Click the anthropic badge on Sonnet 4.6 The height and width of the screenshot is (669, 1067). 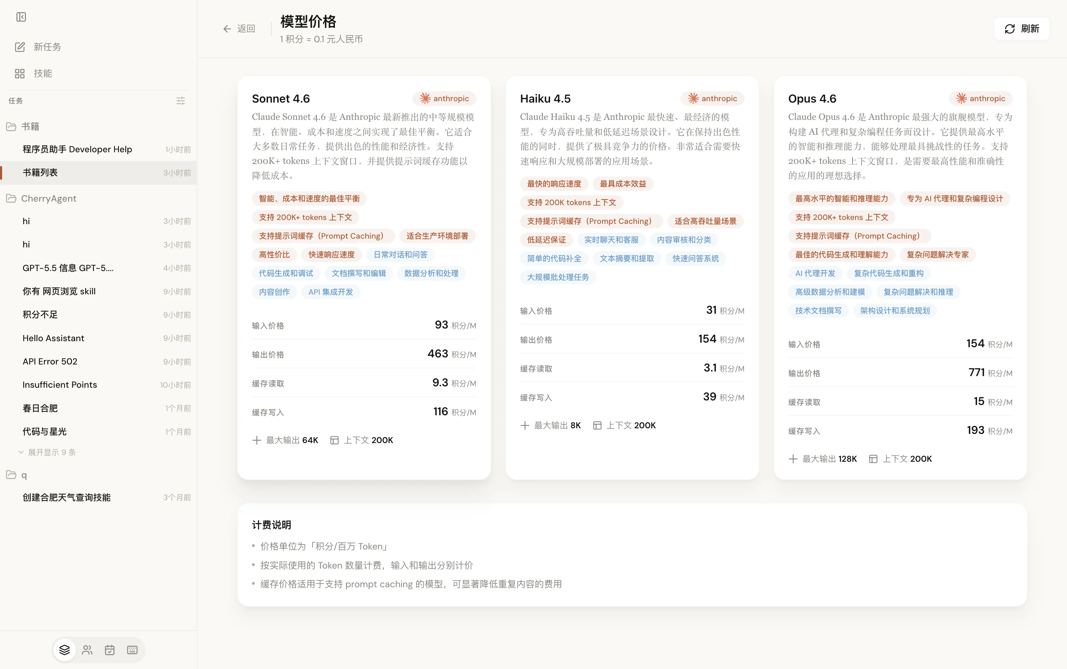(444, 98)
